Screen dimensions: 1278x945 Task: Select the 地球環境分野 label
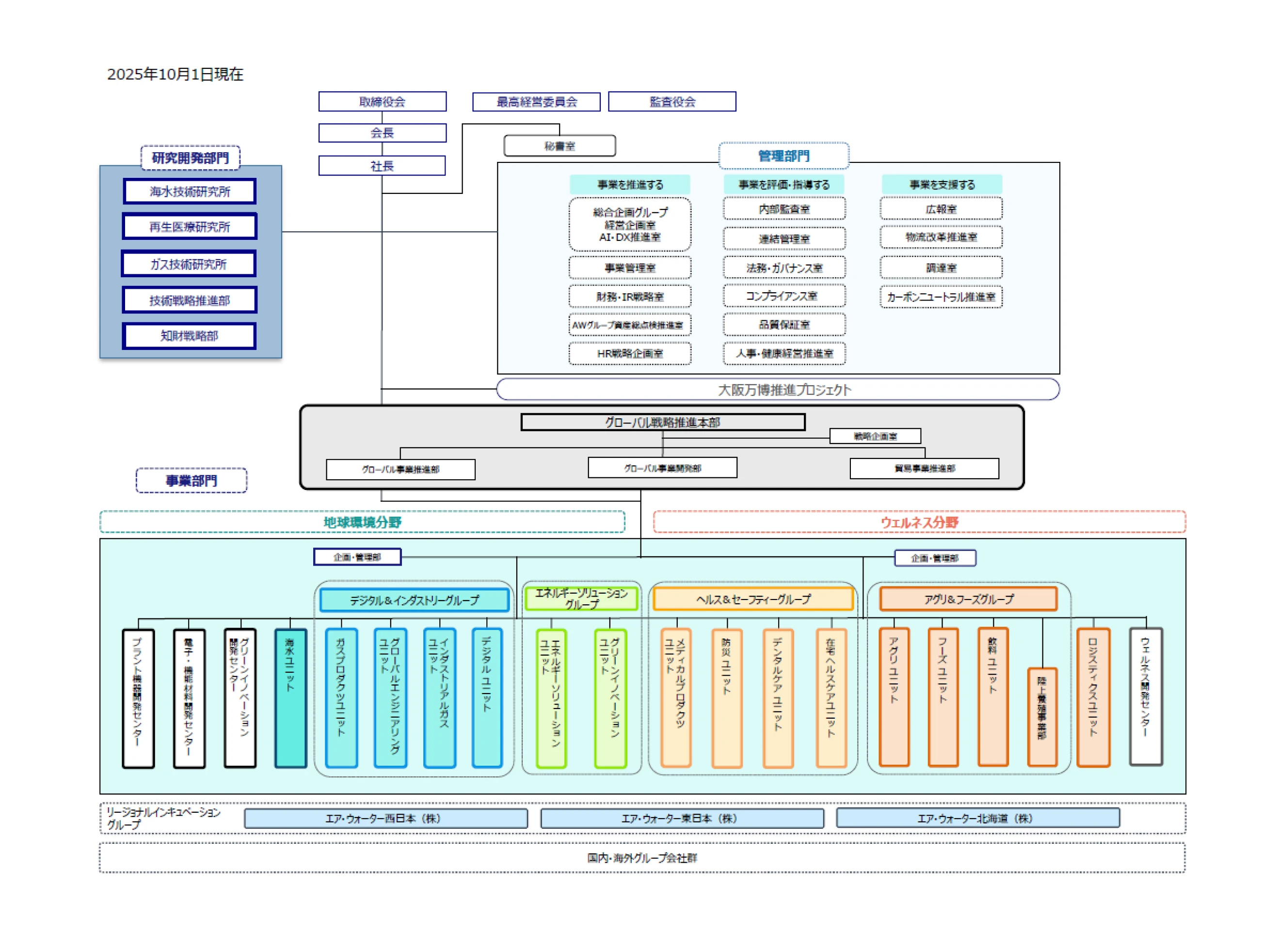[362, 522]
